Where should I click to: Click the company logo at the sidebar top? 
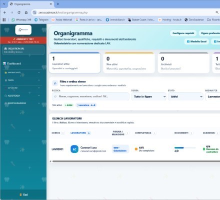pyautogui.click(x=23, y=30)
